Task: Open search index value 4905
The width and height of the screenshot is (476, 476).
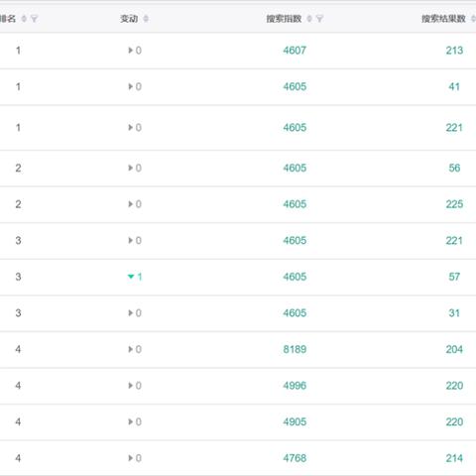Action: (x=295, y=422)
